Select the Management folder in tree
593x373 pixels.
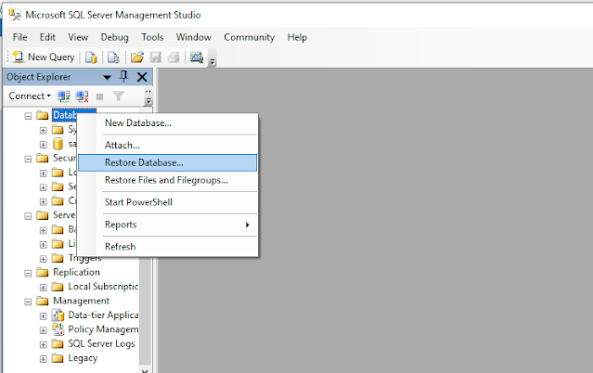82,301
